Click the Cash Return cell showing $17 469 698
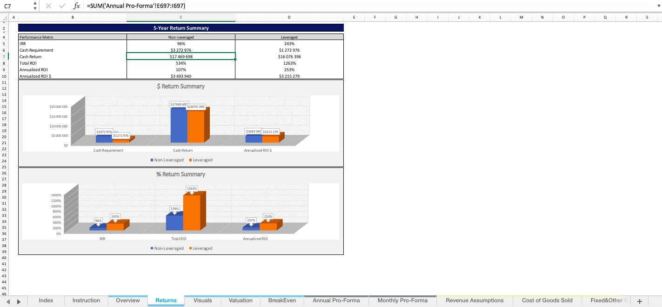The height and width of the screenshot is (307, 662). [181, 56]
